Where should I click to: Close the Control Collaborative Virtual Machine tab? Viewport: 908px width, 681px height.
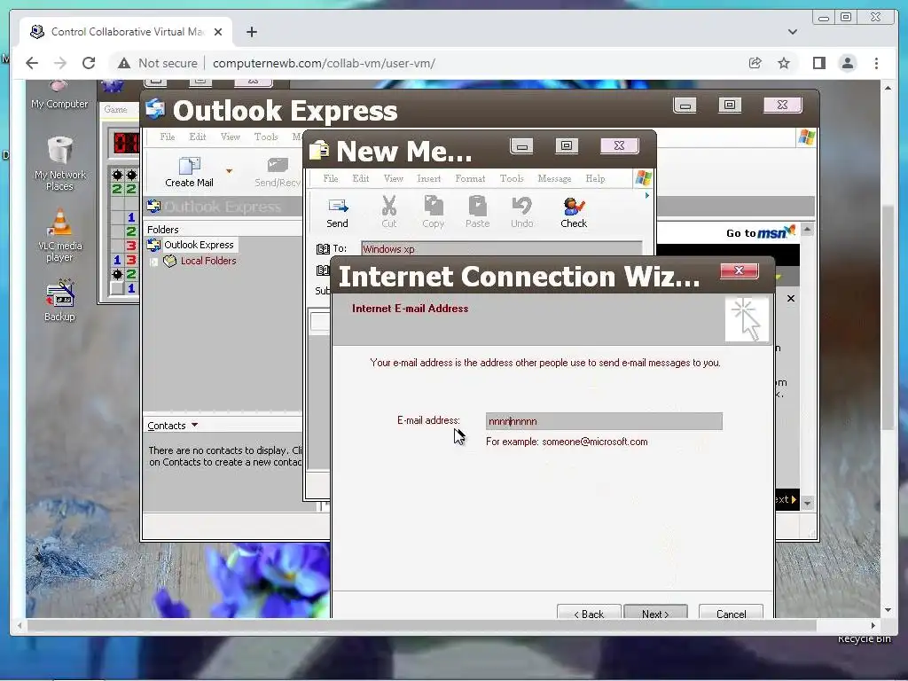[218, 32]
